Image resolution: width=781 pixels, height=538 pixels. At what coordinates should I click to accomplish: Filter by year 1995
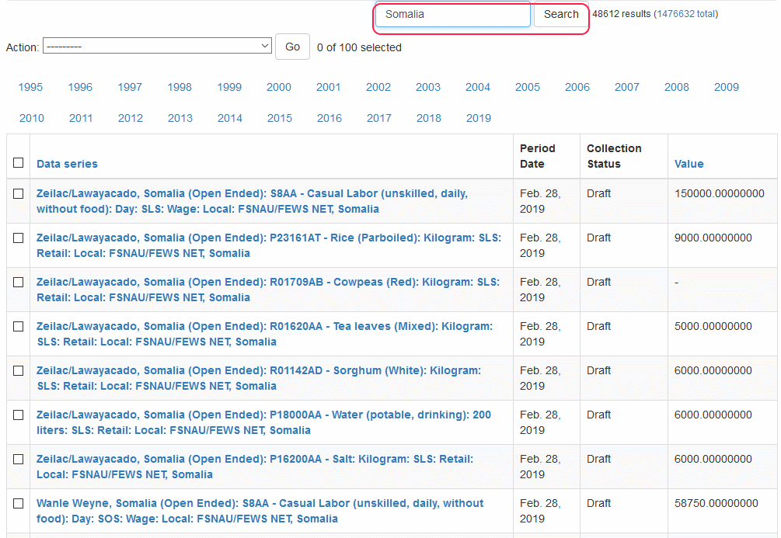click(x=30, y=87)
